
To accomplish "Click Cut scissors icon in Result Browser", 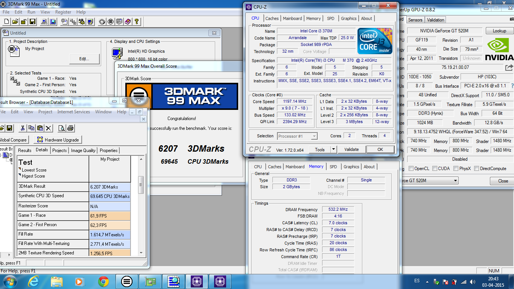I will (23, 128).
